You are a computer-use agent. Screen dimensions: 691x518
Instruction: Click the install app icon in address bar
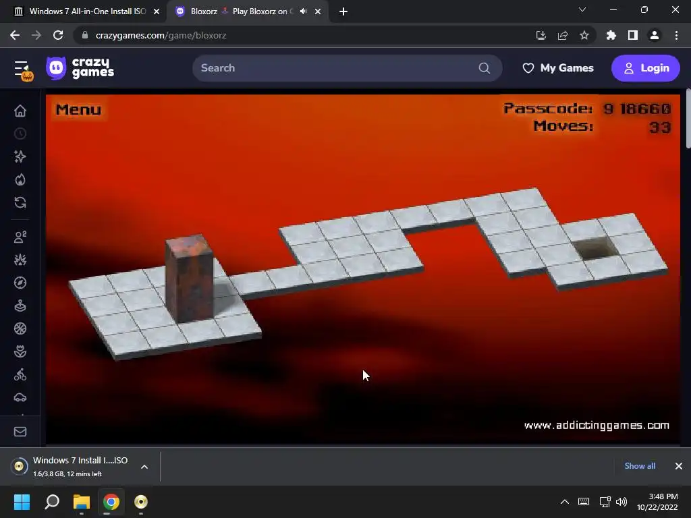(541, 35)
